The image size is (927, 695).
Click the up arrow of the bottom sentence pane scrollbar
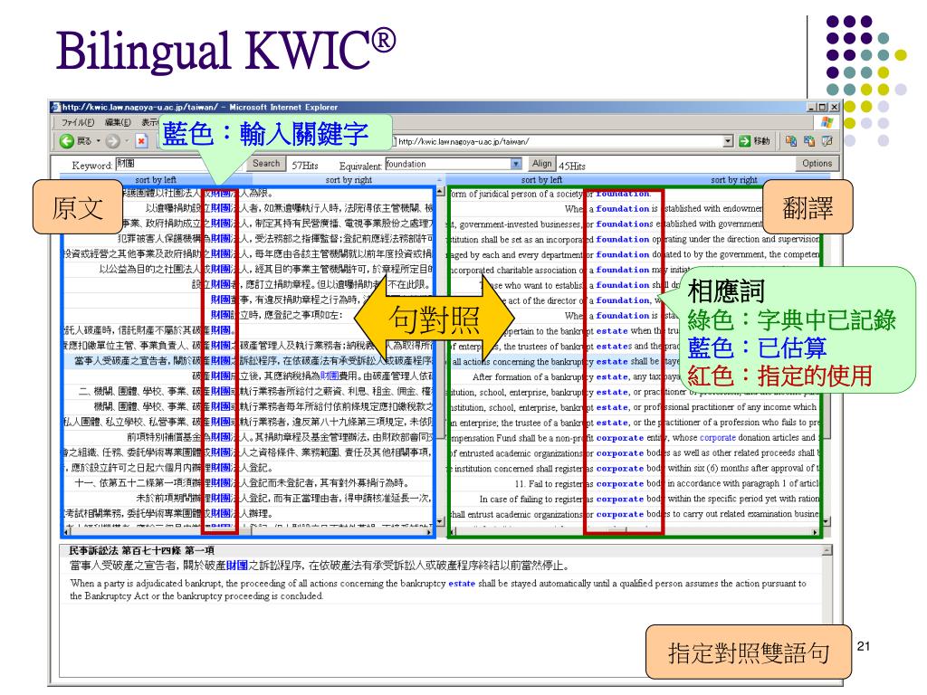coord(827,551)
